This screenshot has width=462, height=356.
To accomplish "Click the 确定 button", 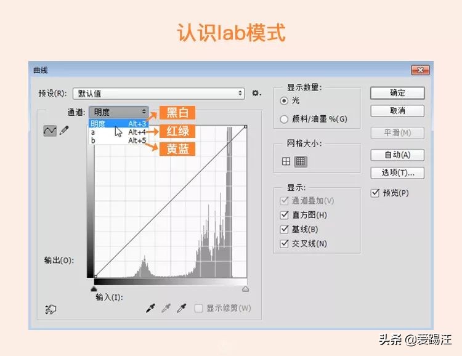I will (x=397, y=93).
